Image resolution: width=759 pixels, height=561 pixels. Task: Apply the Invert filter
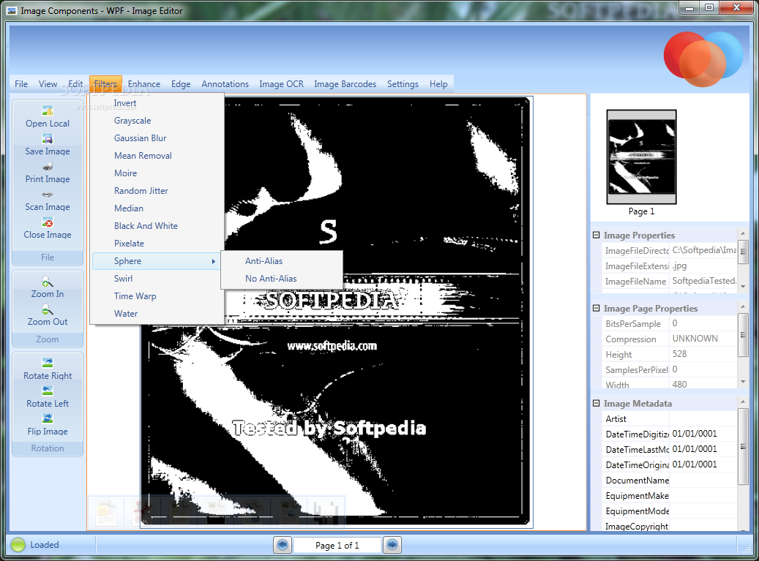[157, 103]
